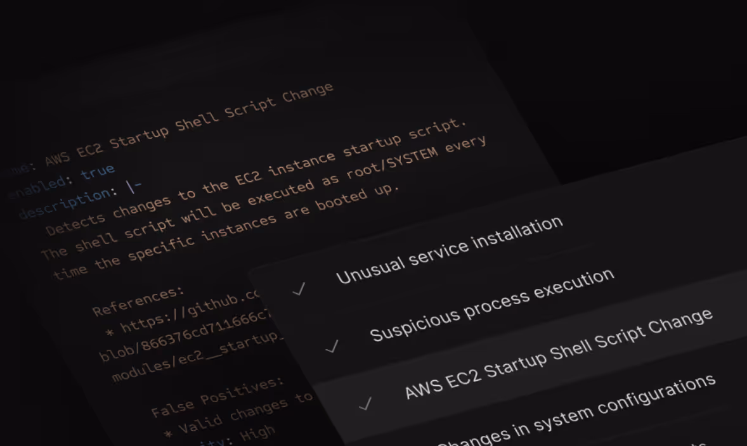Click the code title 'AWS EC2 Startup Shell Script Change'
Viewport: 747px width, 446px height.
189,124
